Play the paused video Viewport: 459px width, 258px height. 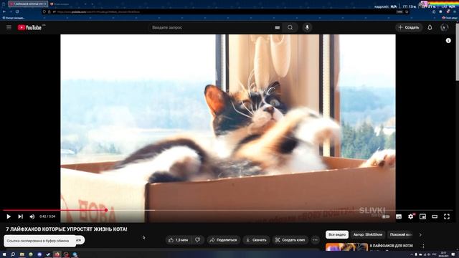click(9, 216)
